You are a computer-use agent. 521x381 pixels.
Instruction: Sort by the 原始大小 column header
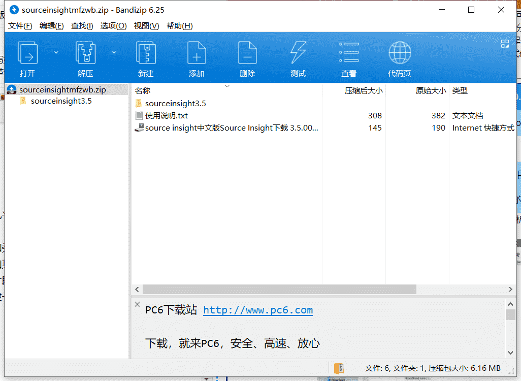pyautogui.click(x=417, y=91)
